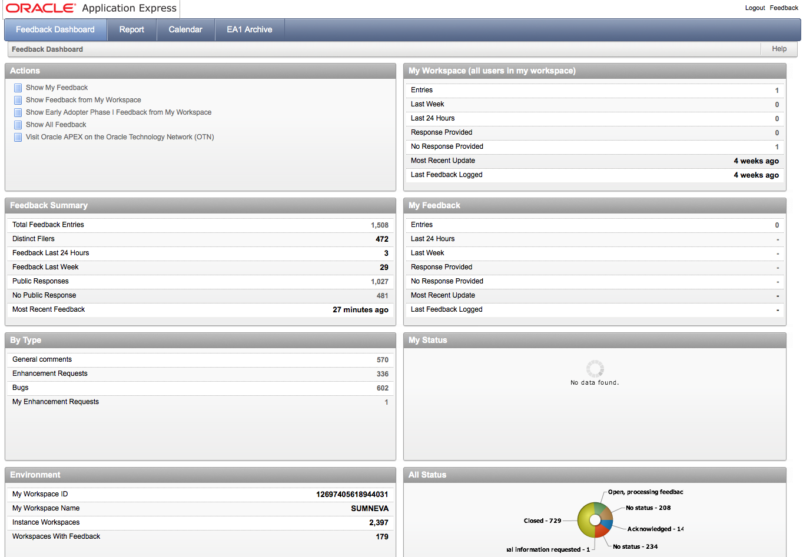Click the icon next to the Oracle APEX OTN link
The height and width of the screenshot is (557, 803).
pyautogui.click(x=18, y=136)
